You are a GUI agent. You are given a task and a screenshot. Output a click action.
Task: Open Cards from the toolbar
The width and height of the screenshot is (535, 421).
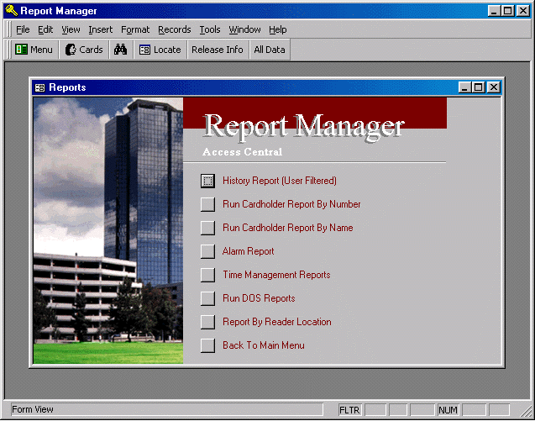pos(84,50)
